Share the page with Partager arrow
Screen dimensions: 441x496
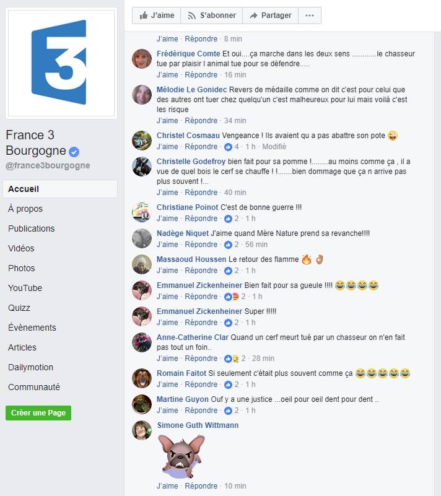270,15
